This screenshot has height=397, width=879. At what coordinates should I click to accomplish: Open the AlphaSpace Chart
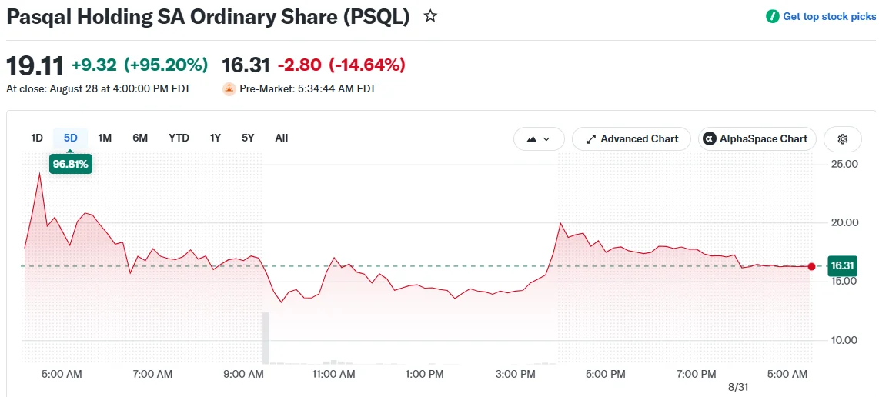point(757,139)
